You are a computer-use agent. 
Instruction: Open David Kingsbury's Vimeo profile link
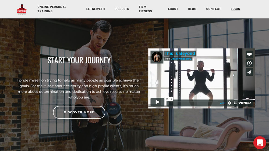click(181, 59)
